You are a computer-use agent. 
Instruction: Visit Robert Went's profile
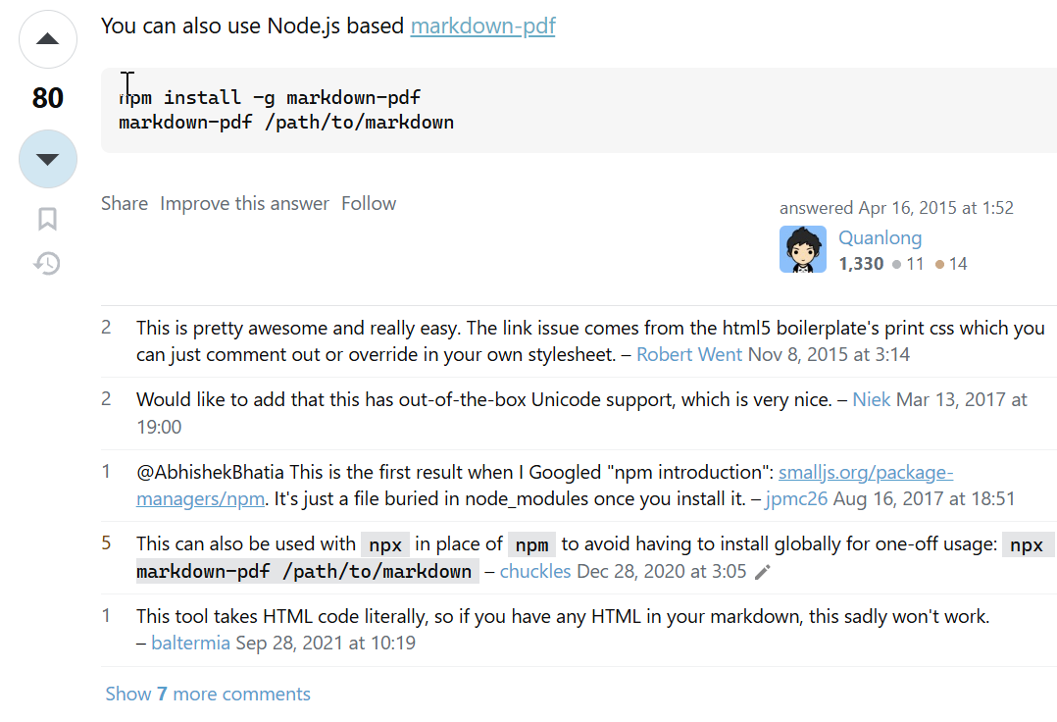click(x=689, y=354)
